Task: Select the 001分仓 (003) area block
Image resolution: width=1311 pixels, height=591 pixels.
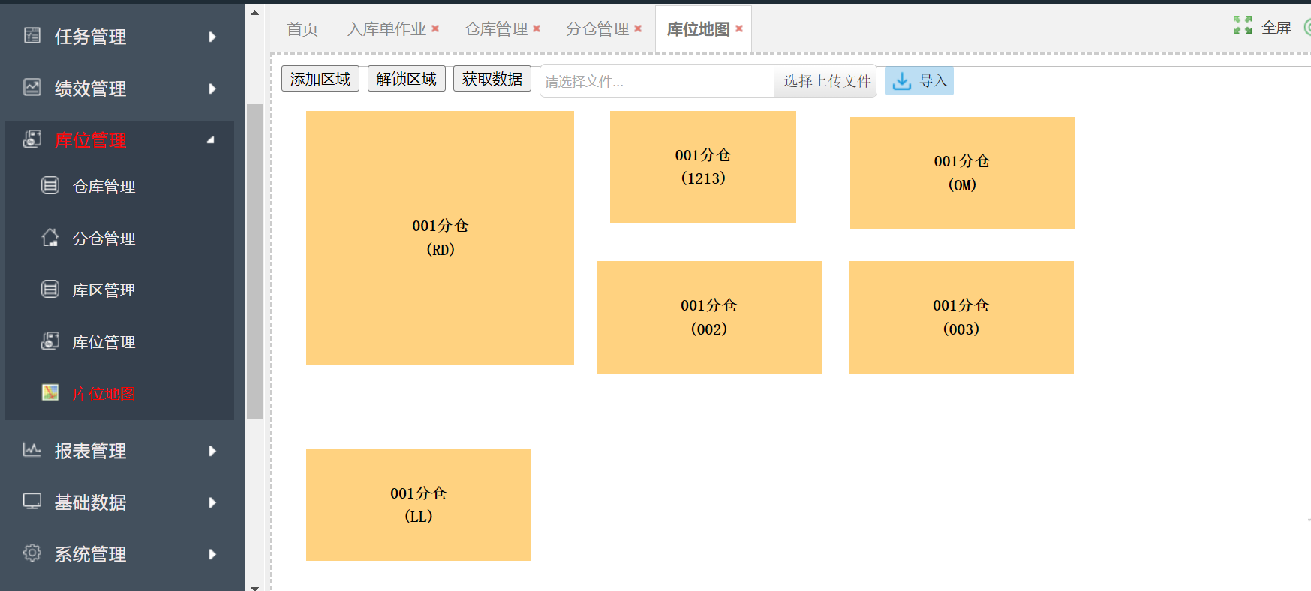Action: [961, 317]
